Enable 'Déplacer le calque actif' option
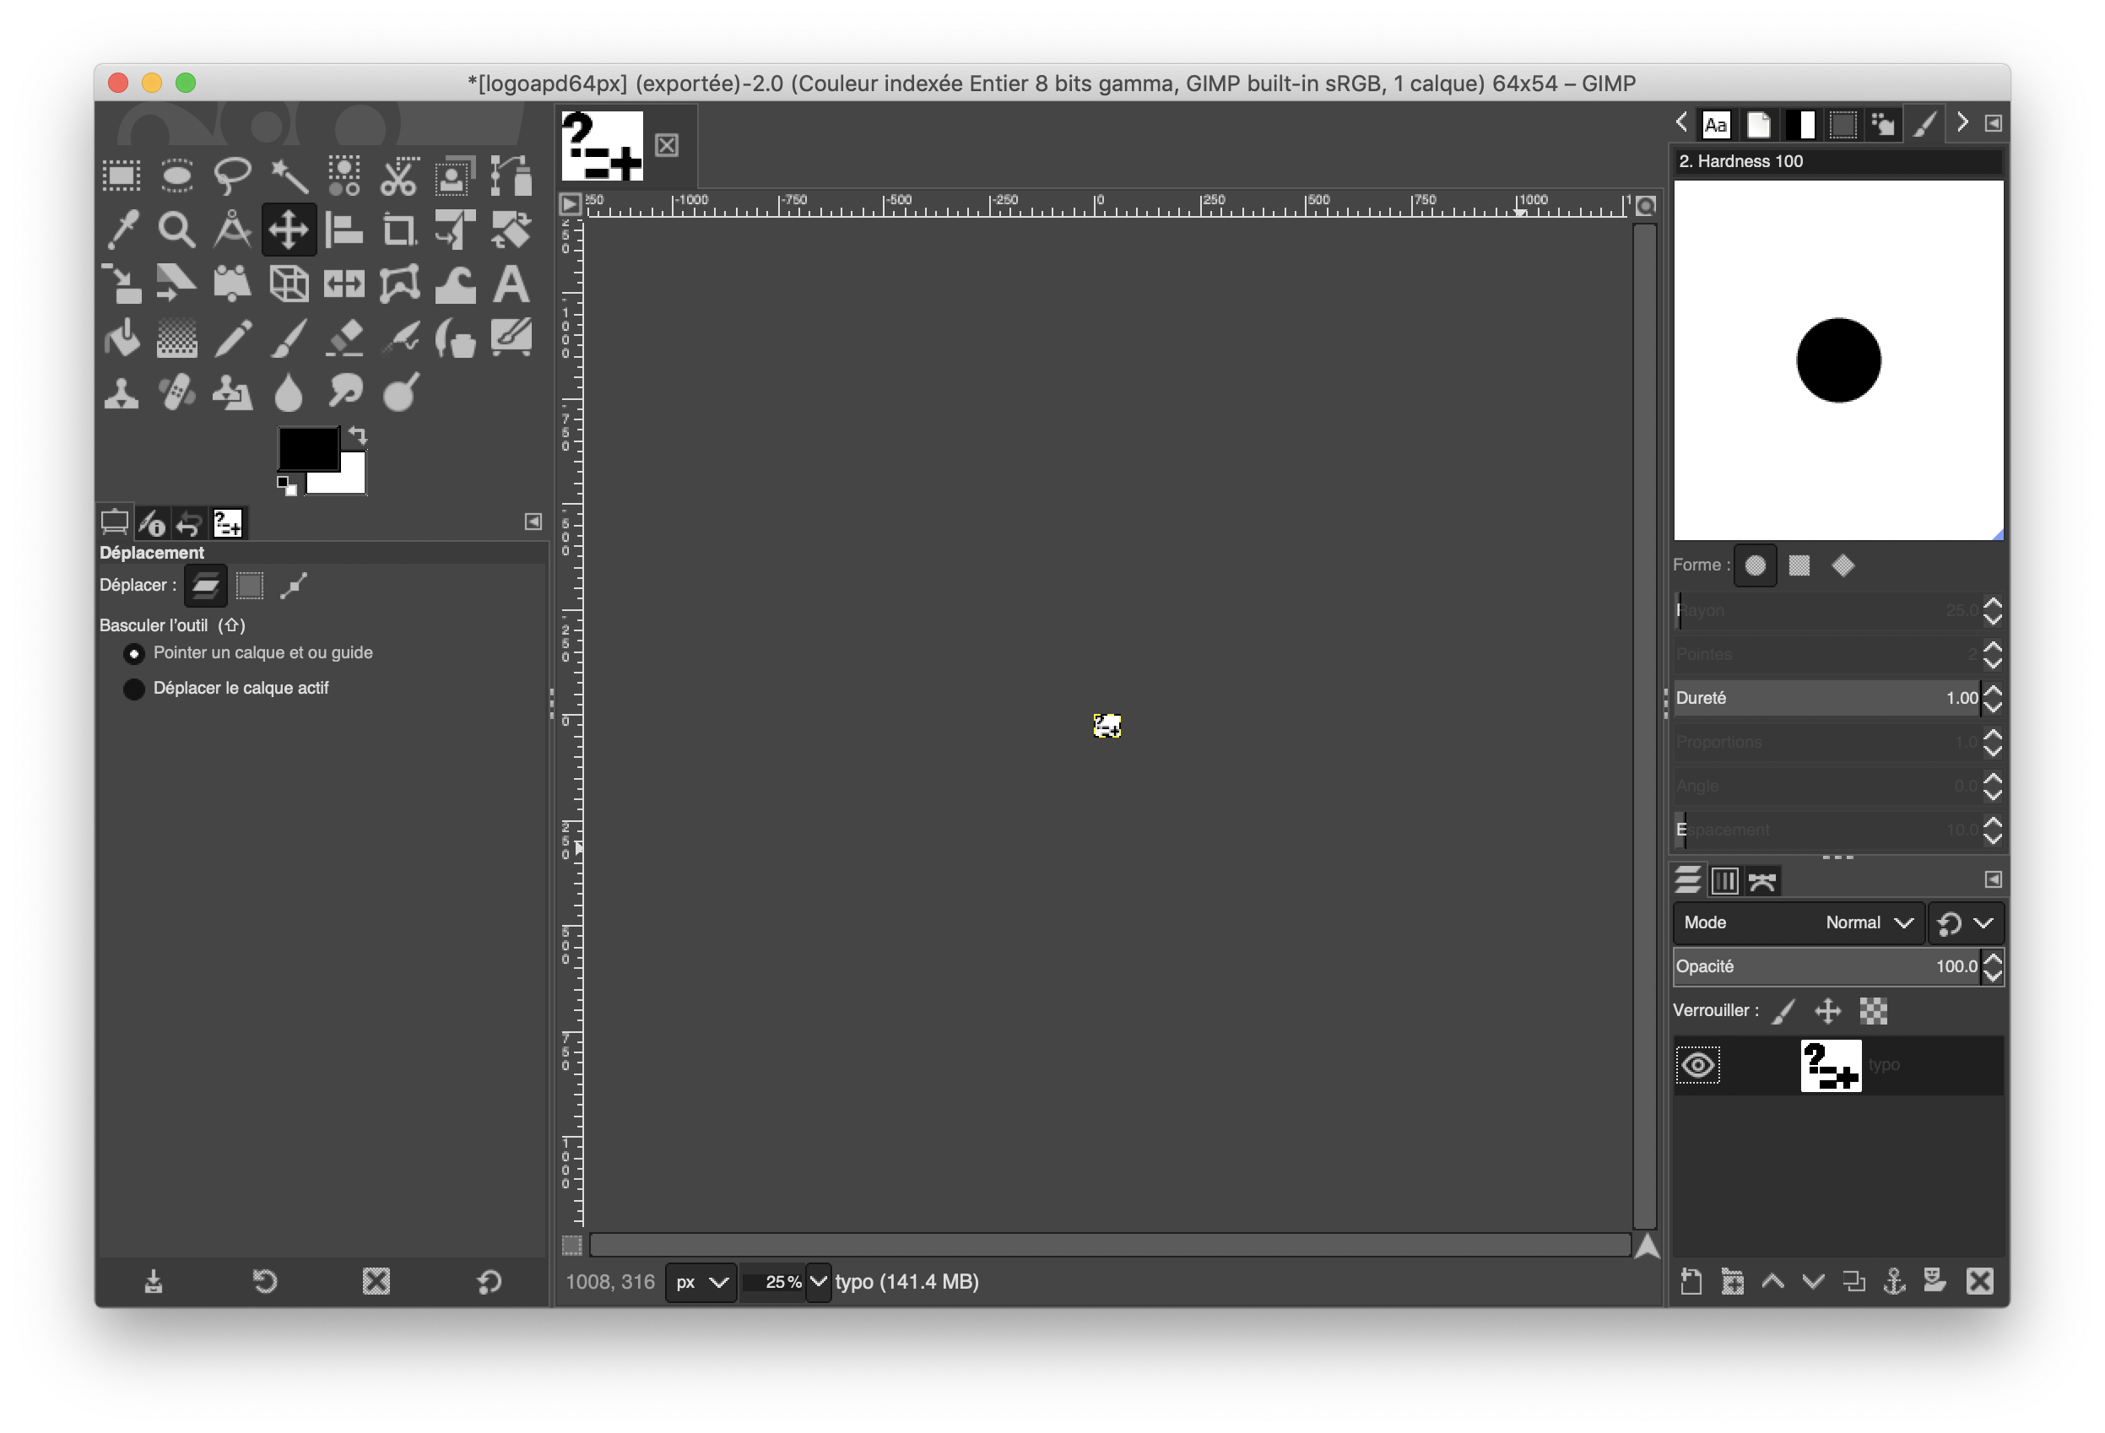The image size is (2105, 1433). click(x=134, y=689)
